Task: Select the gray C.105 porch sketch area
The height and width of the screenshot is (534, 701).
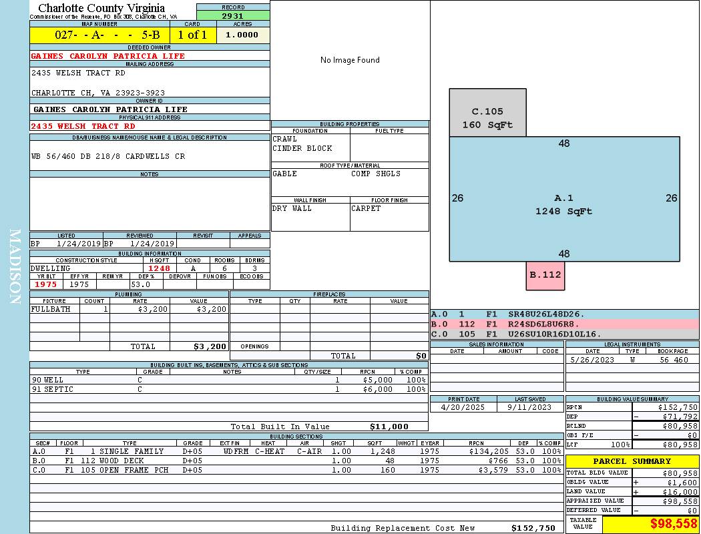Action: click(x=487, y=113)
